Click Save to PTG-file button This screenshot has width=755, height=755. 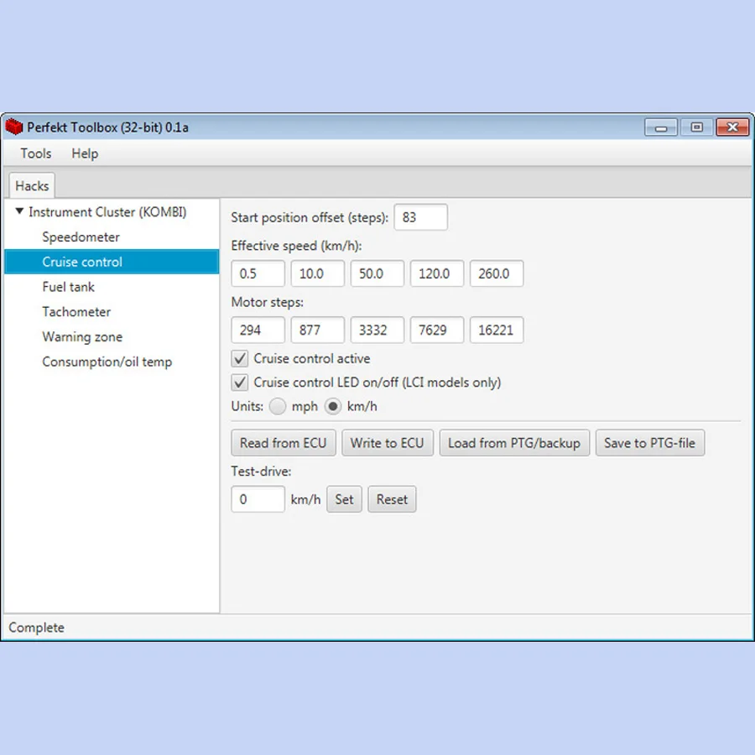click(x=650, y=443)
